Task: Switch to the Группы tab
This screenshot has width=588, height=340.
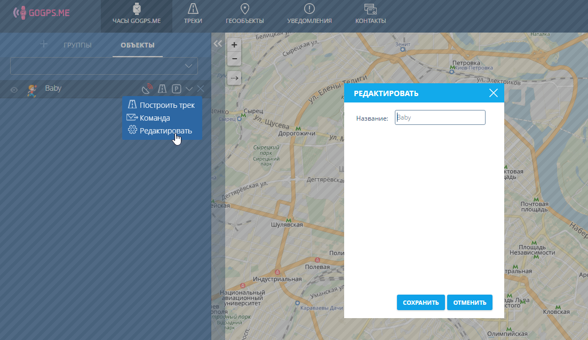Action: (x=77, y=45)
